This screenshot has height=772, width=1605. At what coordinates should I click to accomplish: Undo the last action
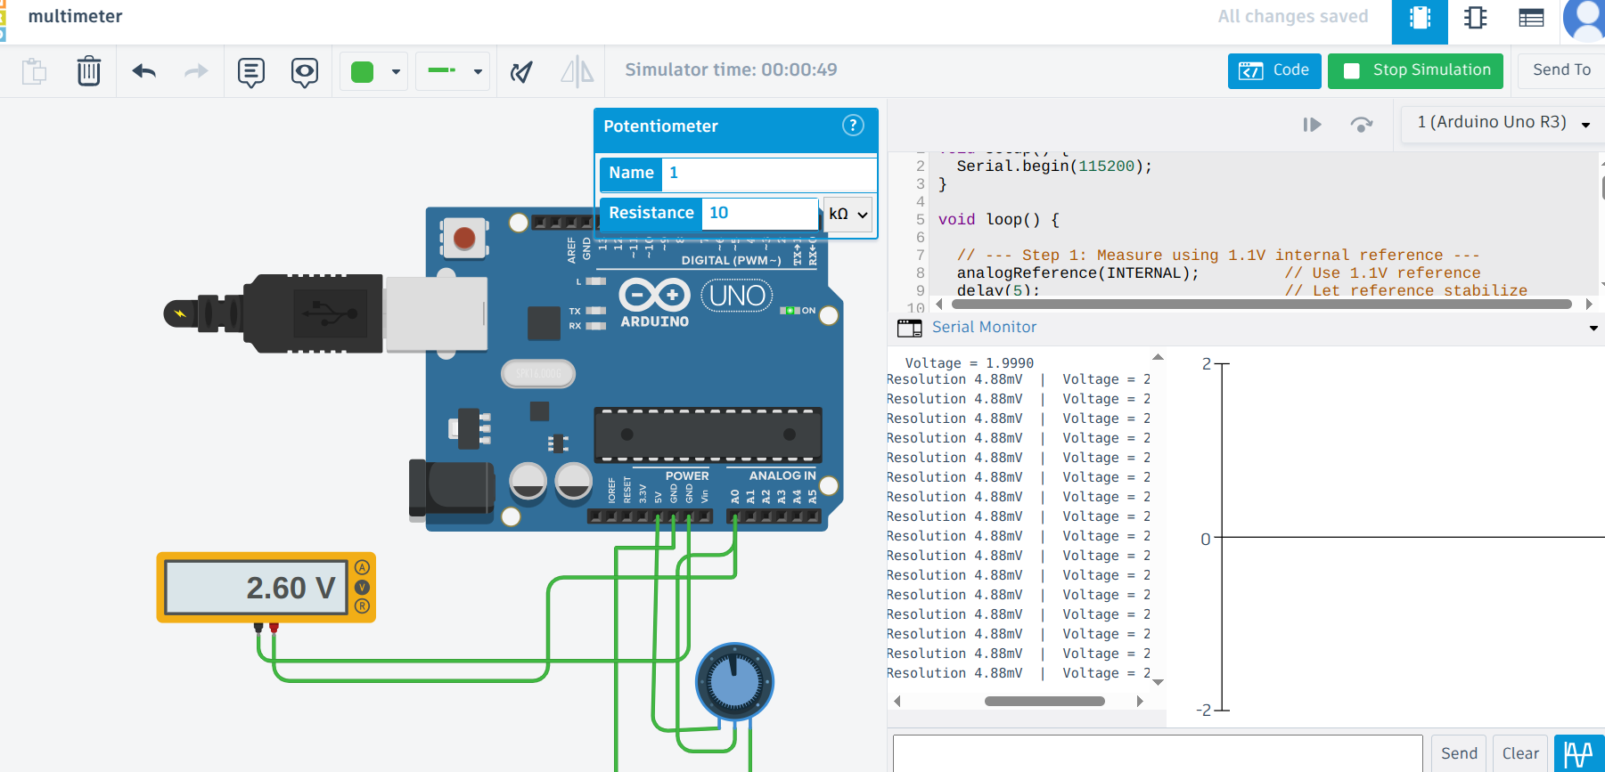(x=144, y=70)
